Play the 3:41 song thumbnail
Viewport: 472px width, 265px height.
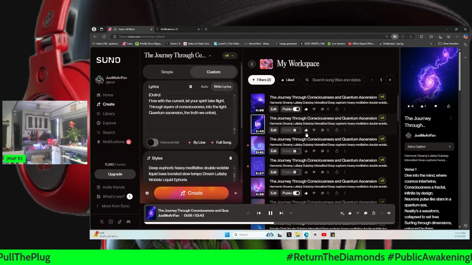tap(258, 145)
